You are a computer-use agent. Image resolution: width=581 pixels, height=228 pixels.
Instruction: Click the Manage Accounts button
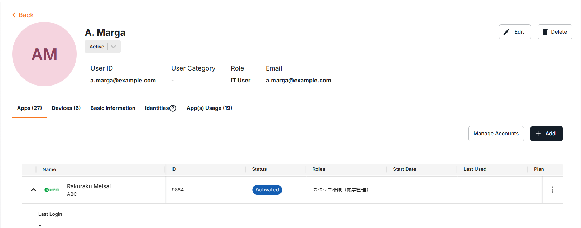496,134
